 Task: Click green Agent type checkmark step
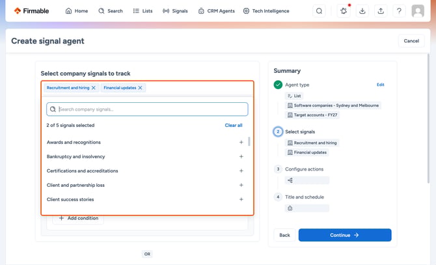278,85
